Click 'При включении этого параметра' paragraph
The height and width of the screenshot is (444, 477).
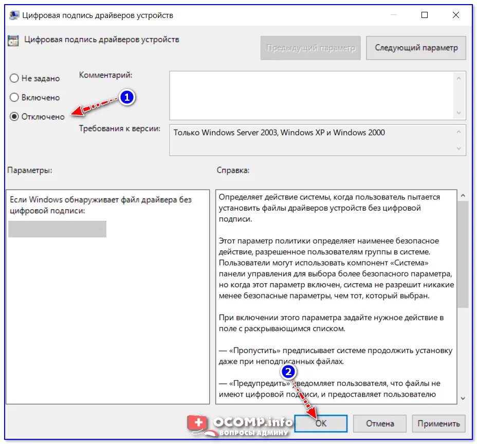331,323
